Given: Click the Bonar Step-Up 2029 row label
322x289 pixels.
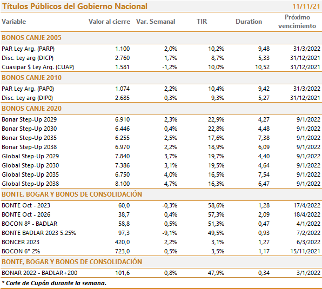Looking at the screenshot, I should tap(29, 120).
